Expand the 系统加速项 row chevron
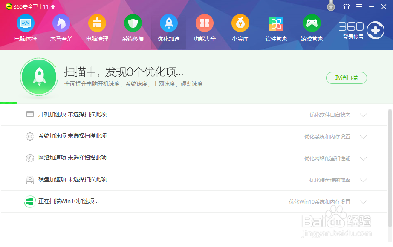393x247 pixels. [x=364, y=137]
